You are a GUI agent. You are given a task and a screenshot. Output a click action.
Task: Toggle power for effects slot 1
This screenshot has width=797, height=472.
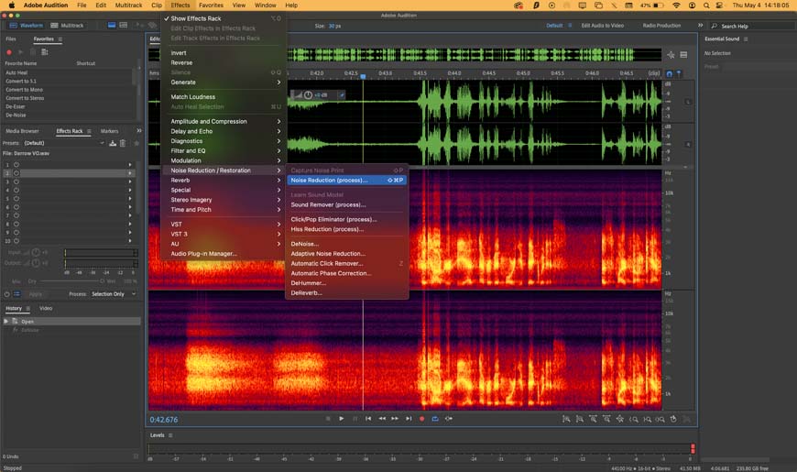tap(16, 165)
